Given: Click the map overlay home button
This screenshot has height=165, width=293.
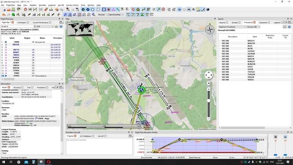Looking at the screenshot, I should [209, 83].
